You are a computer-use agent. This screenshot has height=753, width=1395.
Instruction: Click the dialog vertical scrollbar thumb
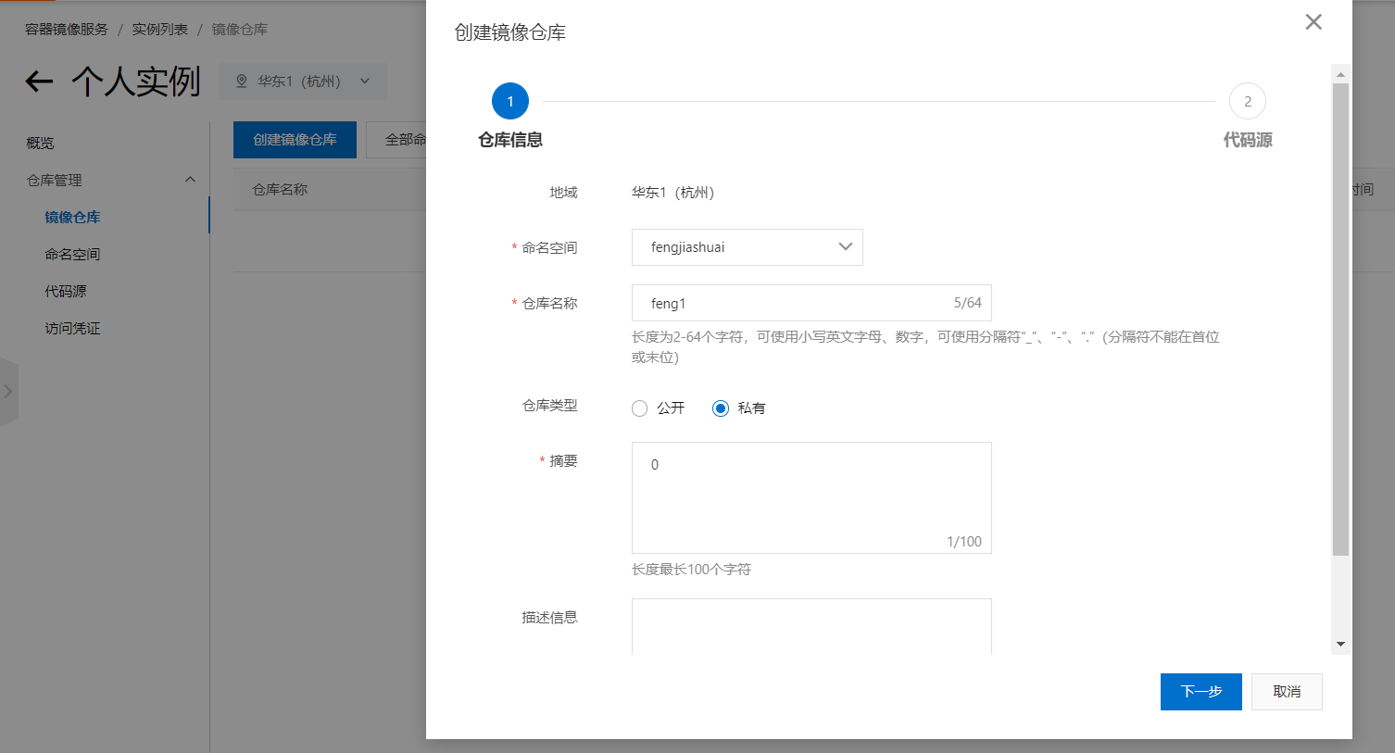(x=1340, y=320)
